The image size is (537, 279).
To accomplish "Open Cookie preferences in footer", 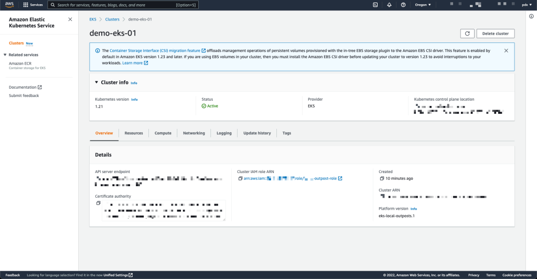I will [x=517, y=275].
